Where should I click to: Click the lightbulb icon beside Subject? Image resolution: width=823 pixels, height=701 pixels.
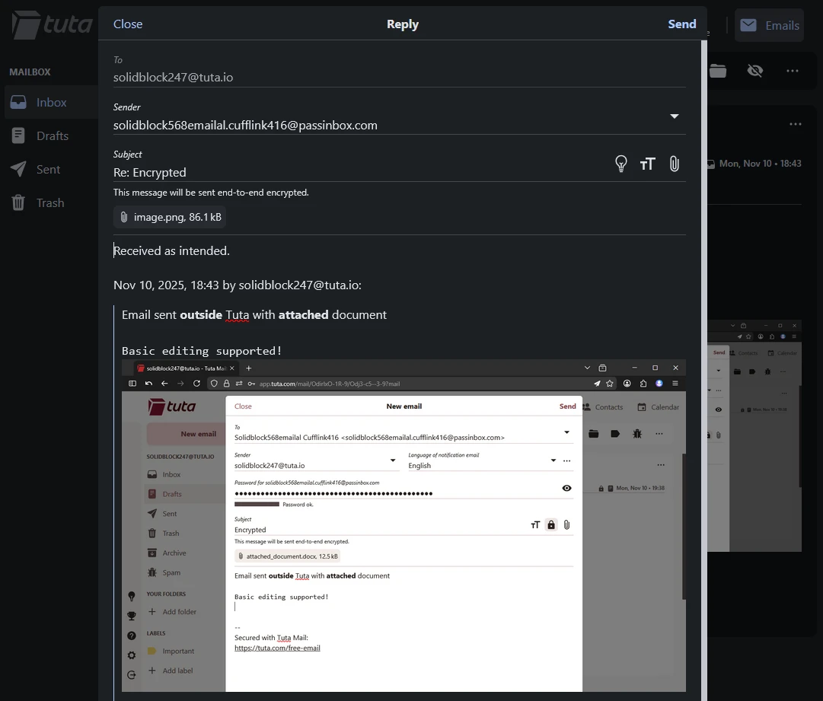[621, 164]
